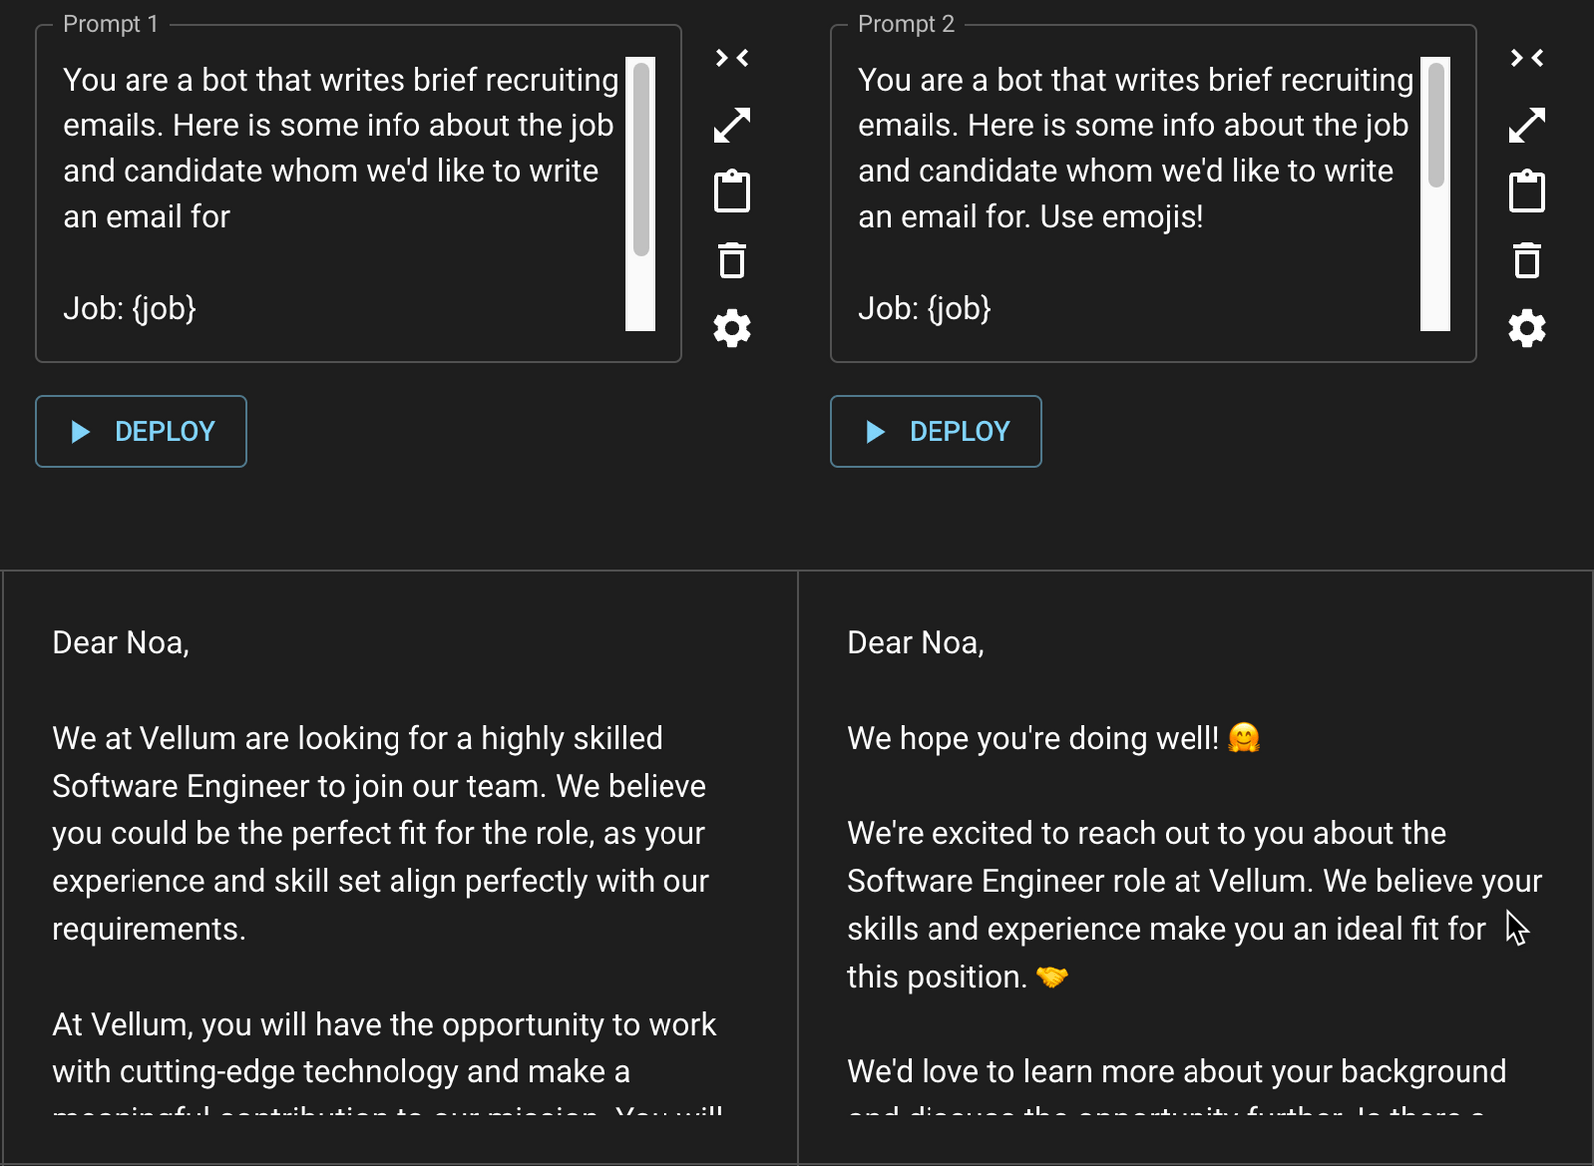The image size is (1594, 1166).
Task: Click the Prompt 1 panel title label
Action: tap(110, 23)
